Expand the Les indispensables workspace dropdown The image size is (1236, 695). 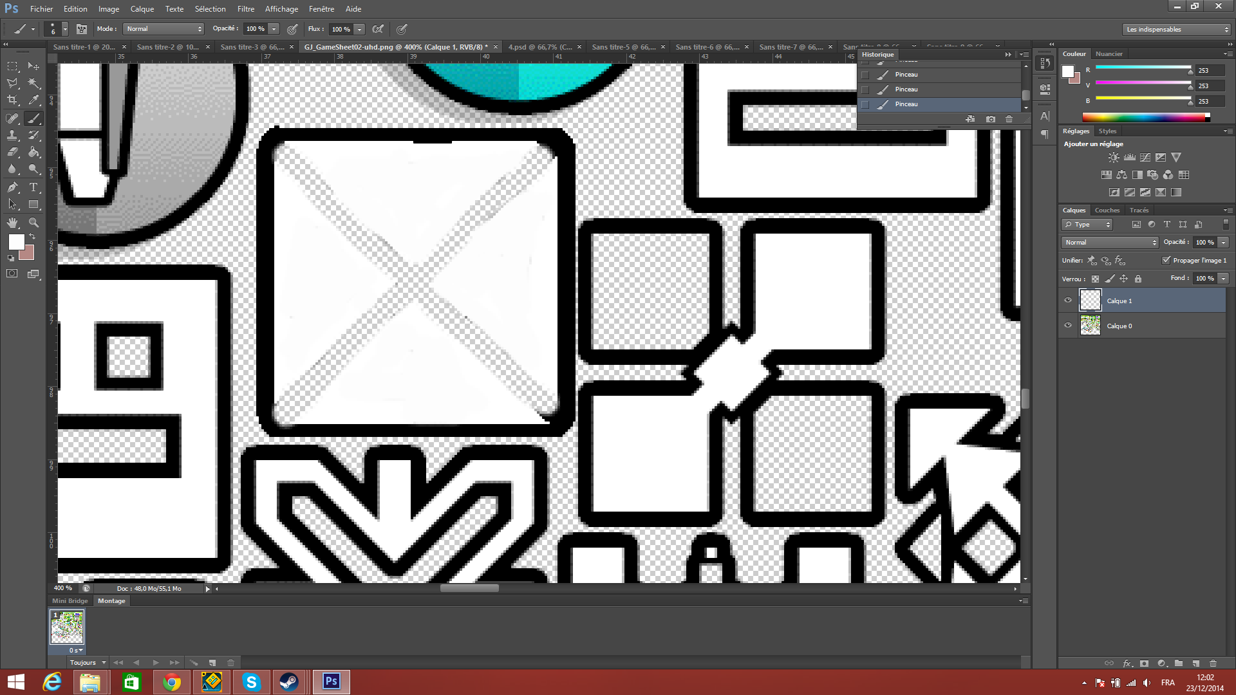pos(1176,30)
